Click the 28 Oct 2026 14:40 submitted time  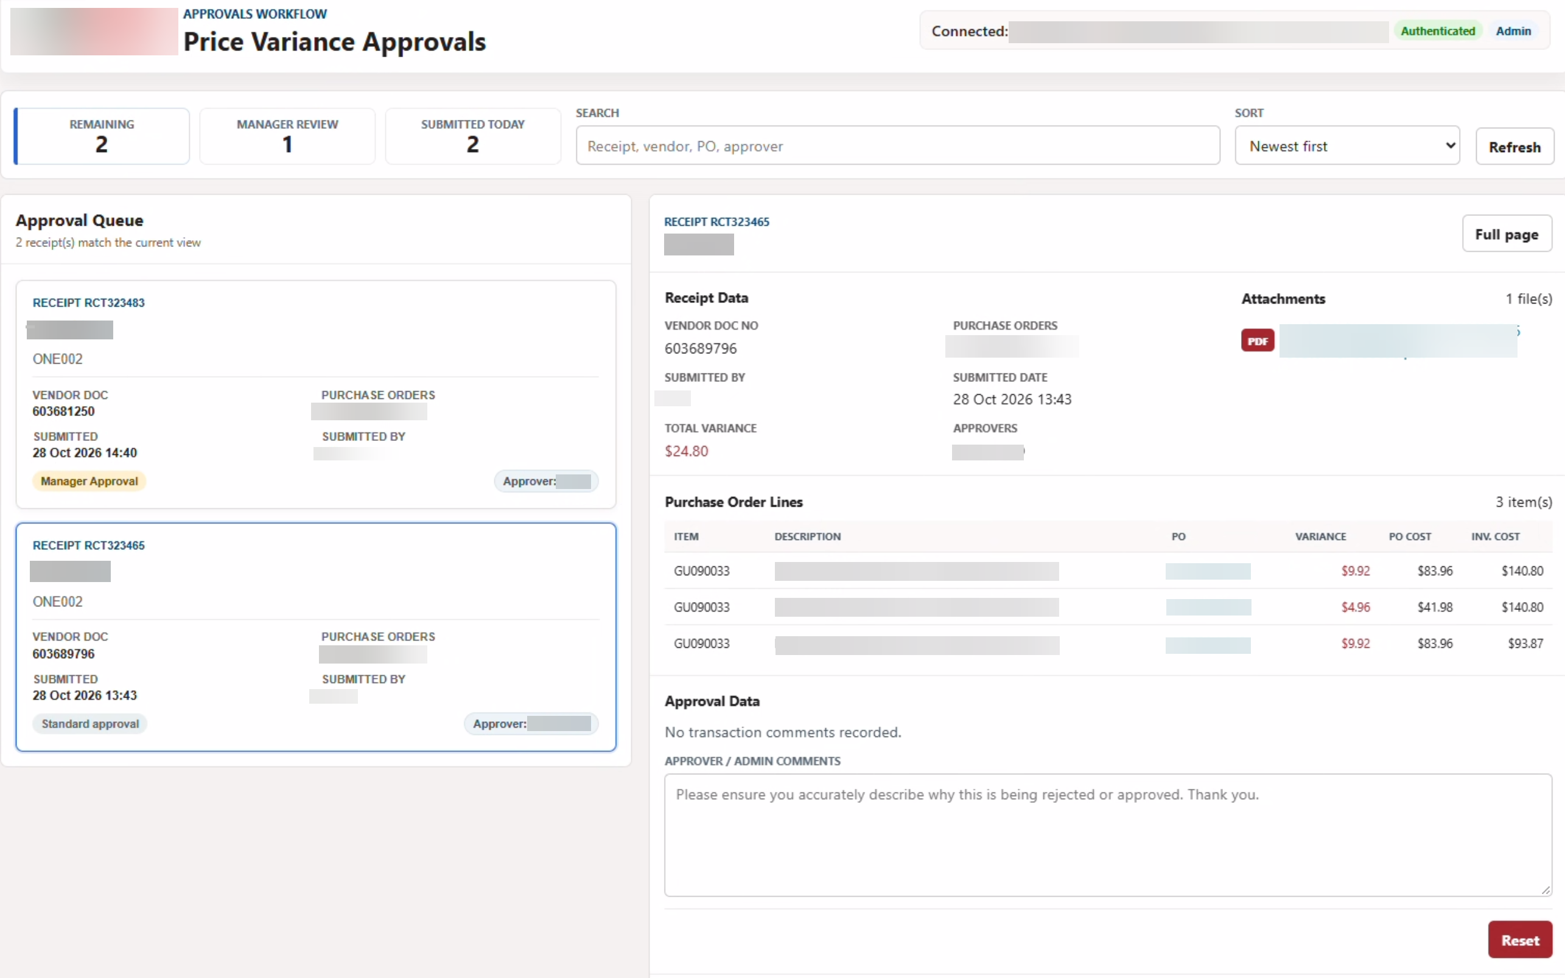[x=85, y=453]
